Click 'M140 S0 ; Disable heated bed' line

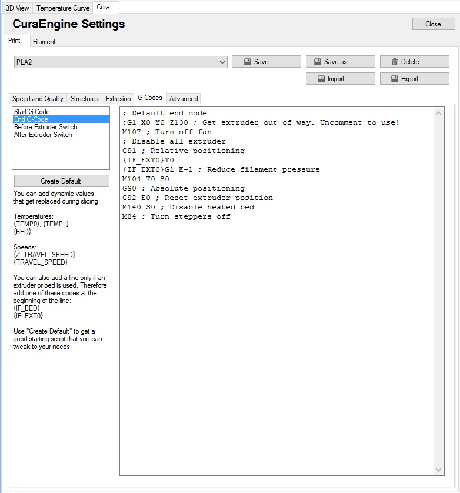point(188,207)
